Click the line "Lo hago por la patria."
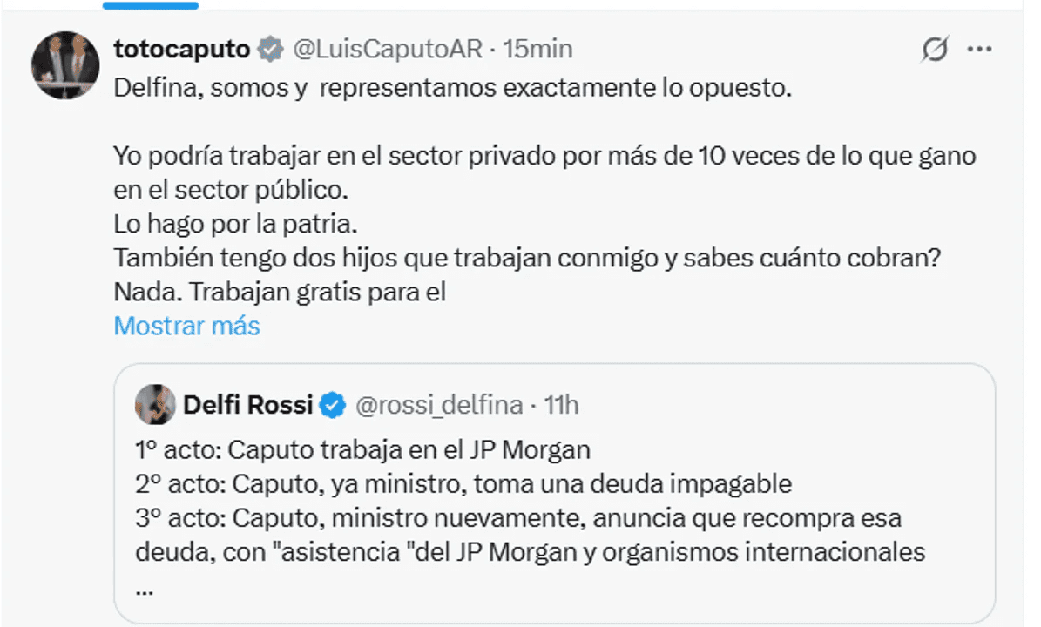Image resolution: width=1041 pixels, height=627 pixels. pos(236,224)
